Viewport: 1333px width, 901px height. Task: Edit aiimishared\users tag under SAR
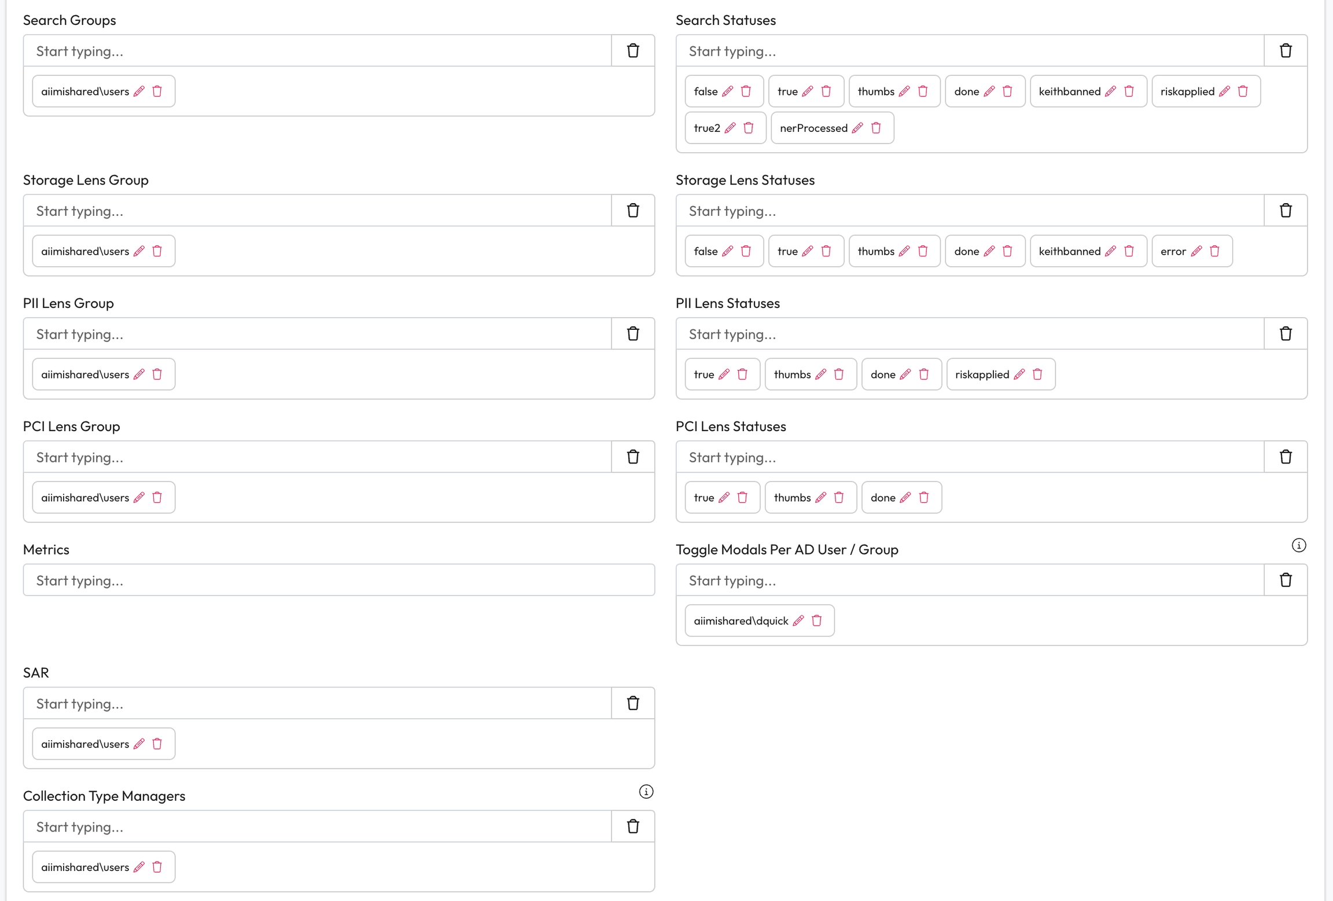[x=139, y=744]
